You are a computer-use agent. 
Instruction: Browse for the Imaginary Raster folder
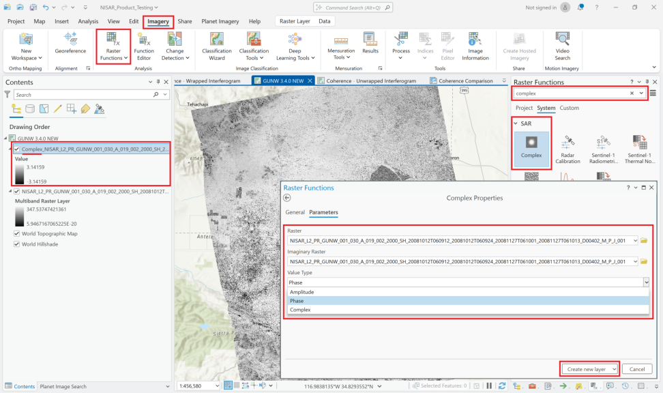(643, 261)
